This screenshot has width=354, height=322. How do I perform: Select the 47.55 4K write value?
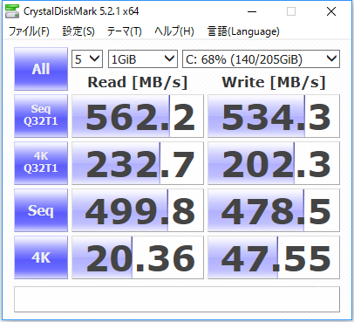coord(274,257)
